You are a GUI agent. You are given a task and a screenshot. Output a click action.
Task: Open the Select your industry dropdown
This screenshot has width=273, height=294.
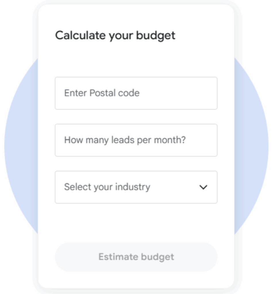point(136,187)
